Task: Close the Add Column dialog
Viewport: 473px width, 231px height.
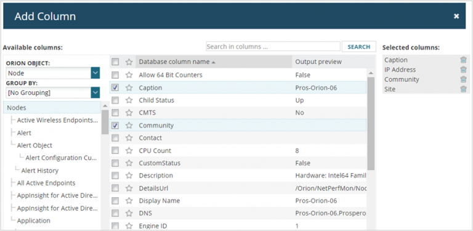Action: 456,16
